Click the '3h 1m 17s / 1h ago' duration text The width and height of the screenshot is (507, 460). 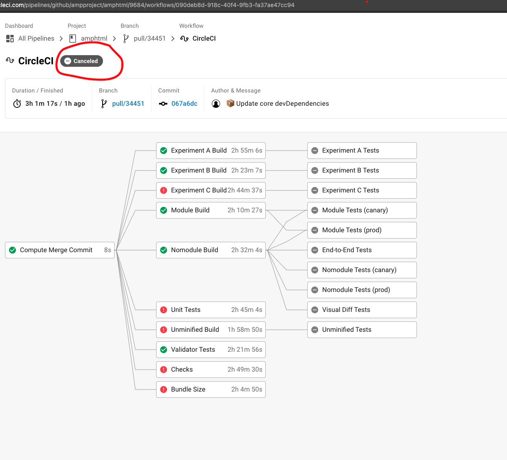tap(55, 104)
